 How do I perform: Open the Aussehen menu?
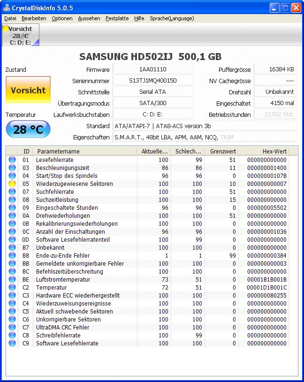pyautogui.click(x=89, y=18)
